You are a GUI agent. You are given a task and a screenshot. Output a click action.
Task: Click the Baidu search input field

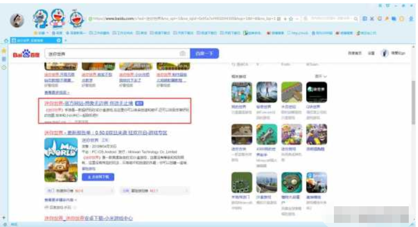pos(111,54)
